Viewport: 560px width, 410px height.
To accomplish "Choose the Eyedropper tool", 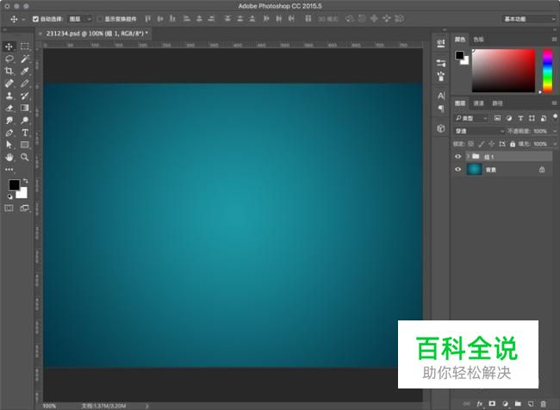I will (25, 71).
